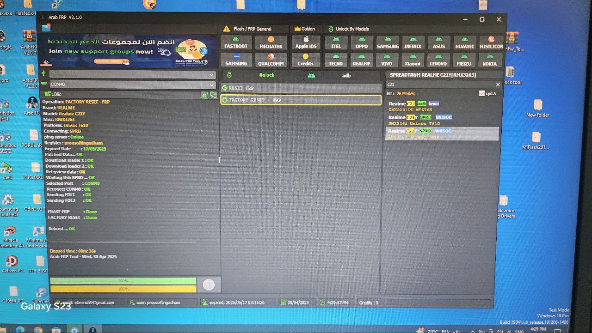Click the SPREADTRUM REALME C21Y[RMX3263] header

click(433, 75)
